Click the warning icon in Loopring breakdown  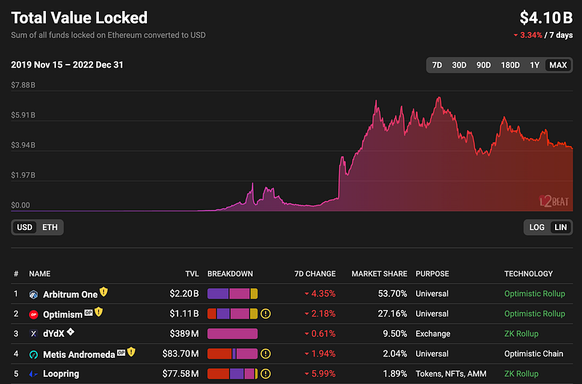tap(266, 374)
